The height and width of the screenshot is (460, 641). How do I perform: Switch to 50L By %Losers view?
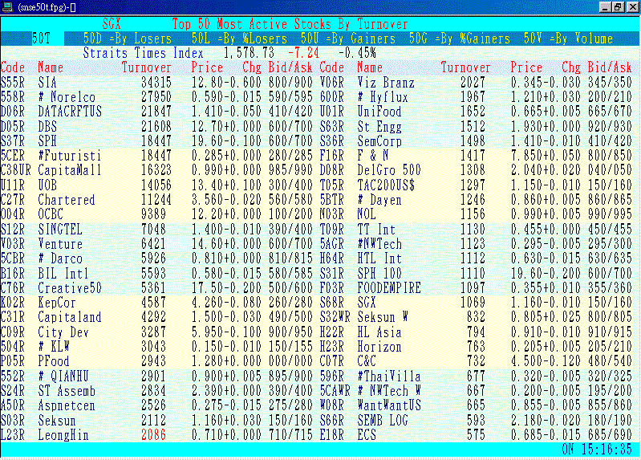click(x=240, y=39)
